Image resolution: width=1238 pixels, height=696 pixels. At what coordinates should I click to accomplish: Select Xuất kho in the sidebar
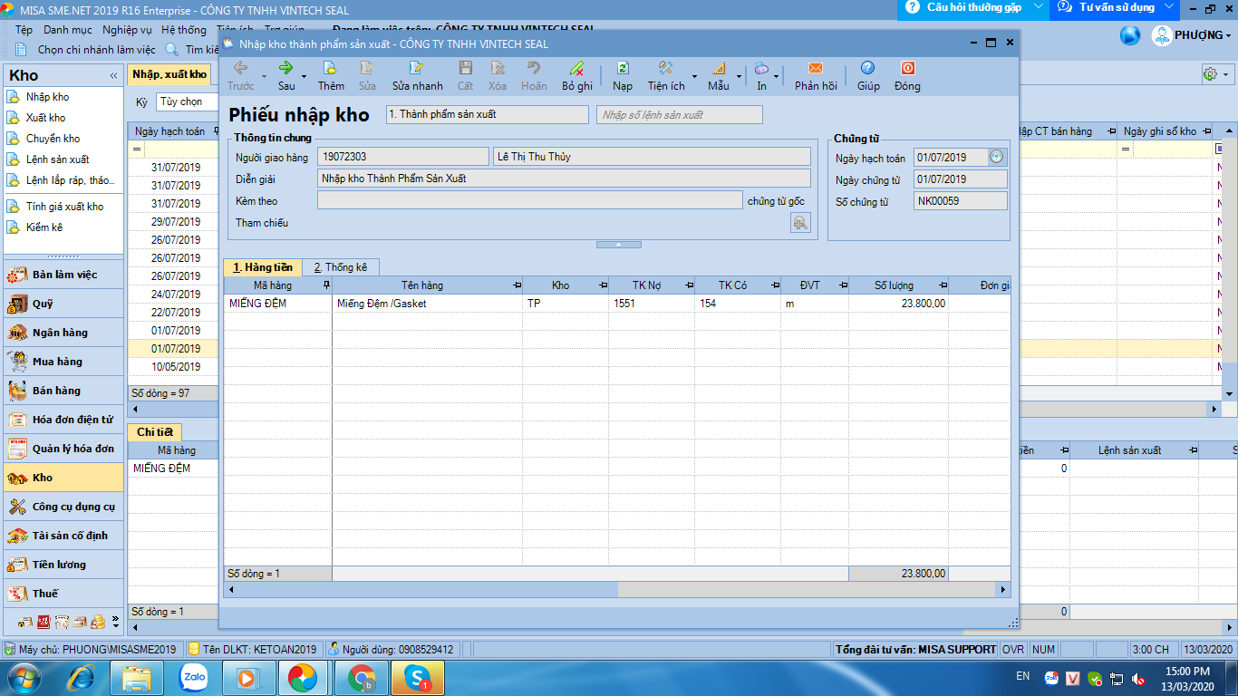coord(45,118)
